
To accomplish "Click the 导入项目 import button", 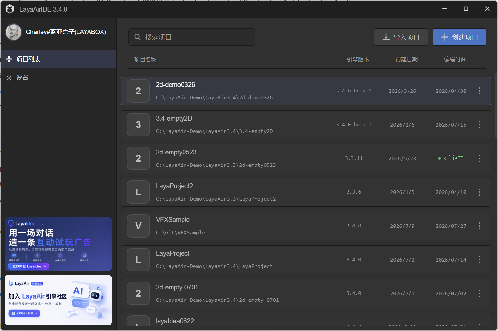I will [x=401, y=37].
